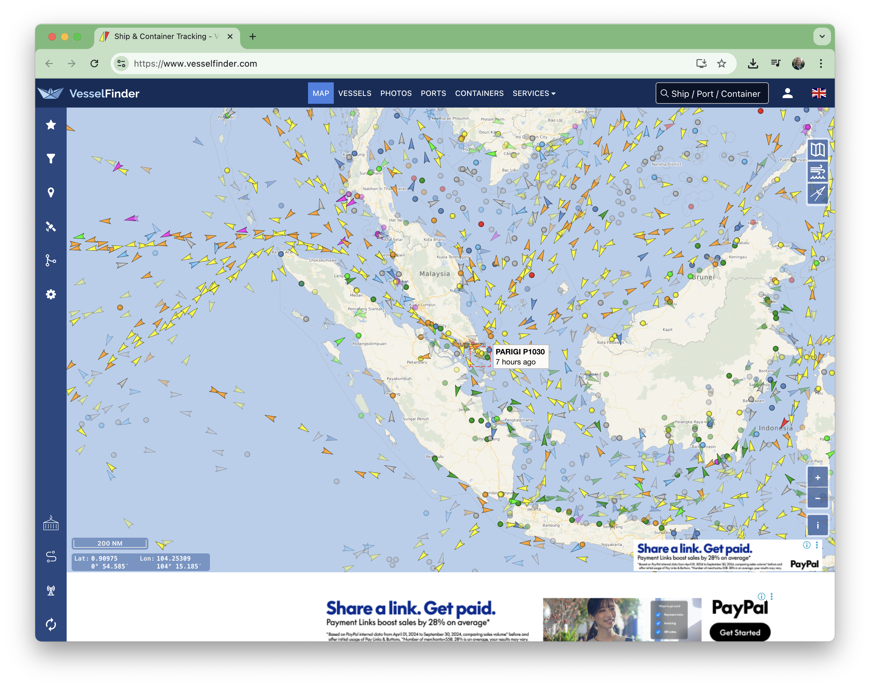Go to the VESSELS tab
Viewport: 870px width, 688px height.
coord(354,93)
